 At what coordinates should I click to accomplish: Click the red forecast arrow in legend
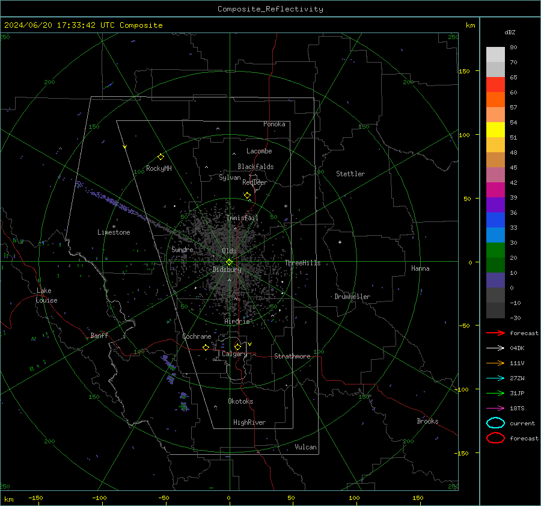click(495, 333)
